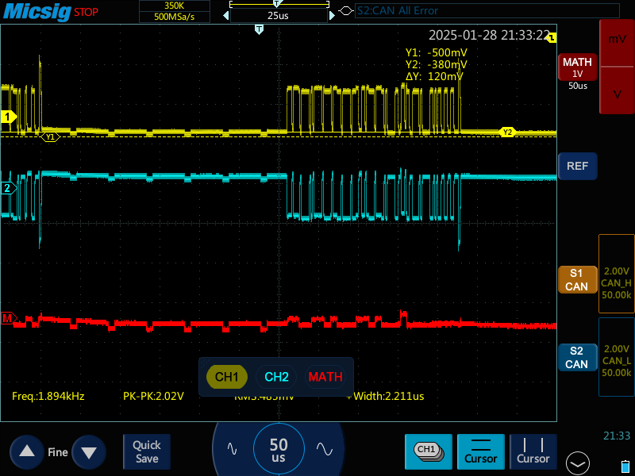The image size is (635, 476).
Task: Tap the Fine down arrow
Action: 89,451
